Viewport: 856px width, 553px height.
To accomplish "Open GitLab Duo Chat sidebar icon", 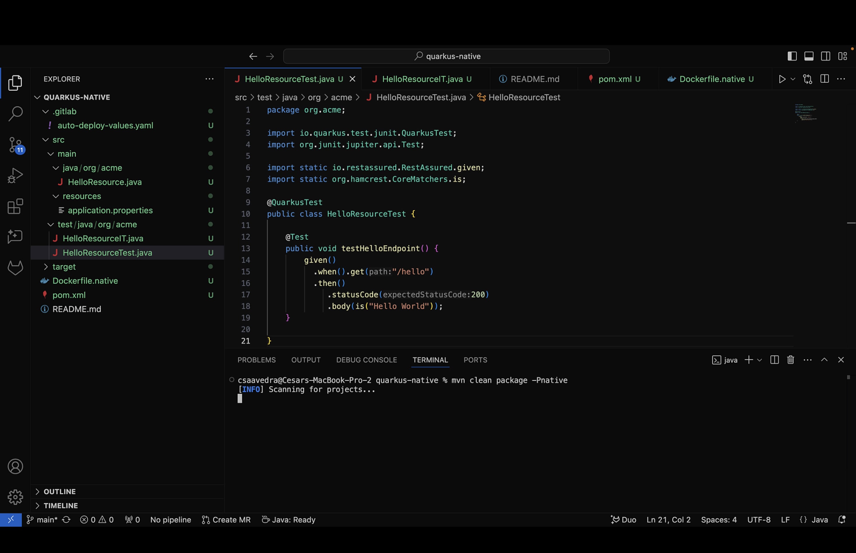I will 15,237.
